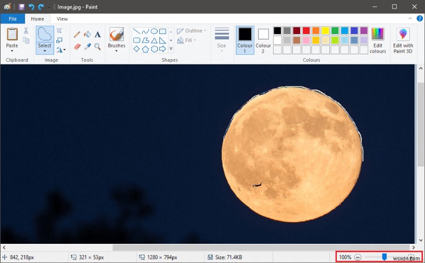Click the Save icon in title bar
The image size is (425, 263).
click(x=22, y=7)
